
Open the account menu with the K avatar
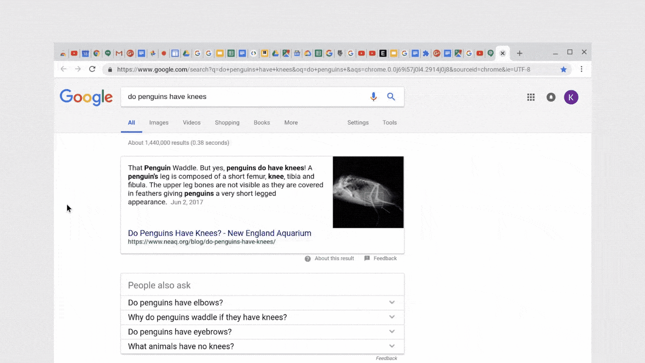(x=571, y=97)
